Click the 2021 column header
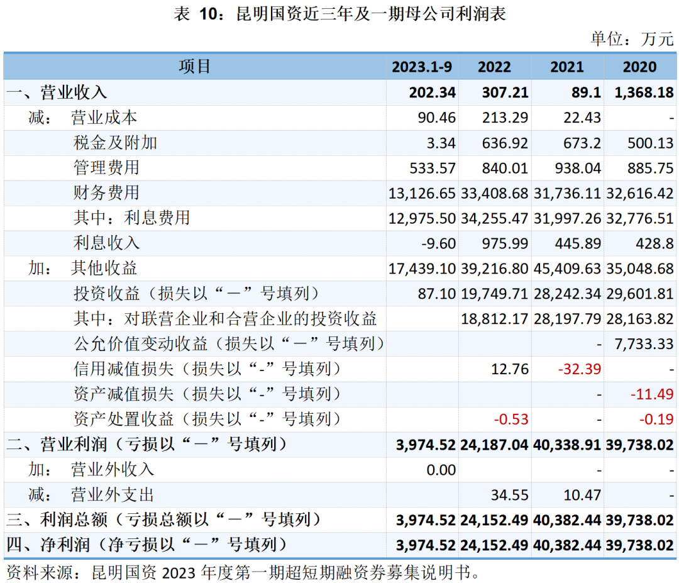Image resolution: width=679 pixels, height=583 pixels. tap(566, 67)
